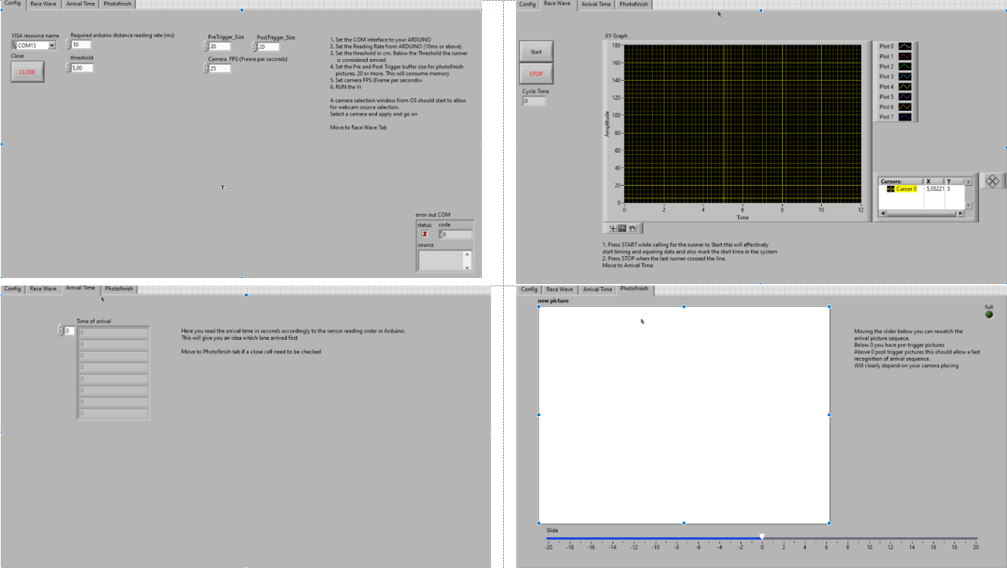Select the hand pan tool in graph palette
Image resolution: width=1007 pixels, height=568 pixels.
pos(632,228)
